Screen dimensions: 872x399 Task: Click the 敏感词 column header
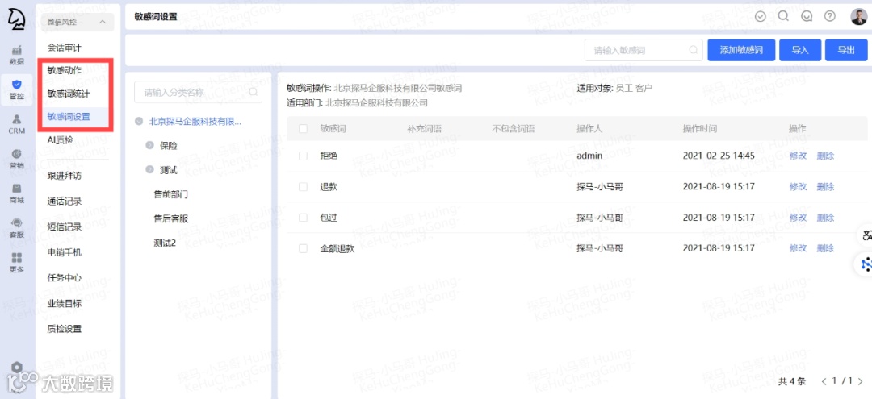[333, 129]
